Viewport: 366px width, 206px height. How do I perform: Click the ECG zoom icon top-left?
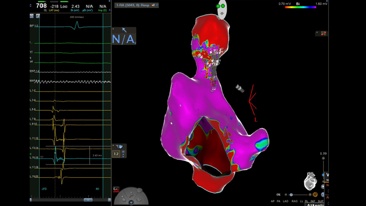pos(32,16)
